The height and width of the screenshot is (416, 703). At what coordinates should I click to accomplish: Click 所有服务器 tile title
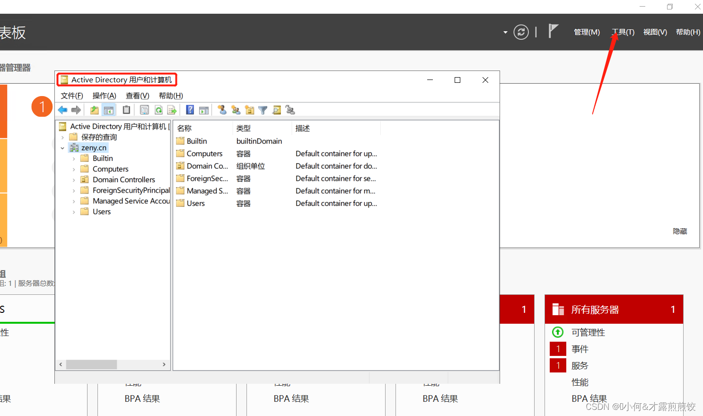tap(595, 310)
